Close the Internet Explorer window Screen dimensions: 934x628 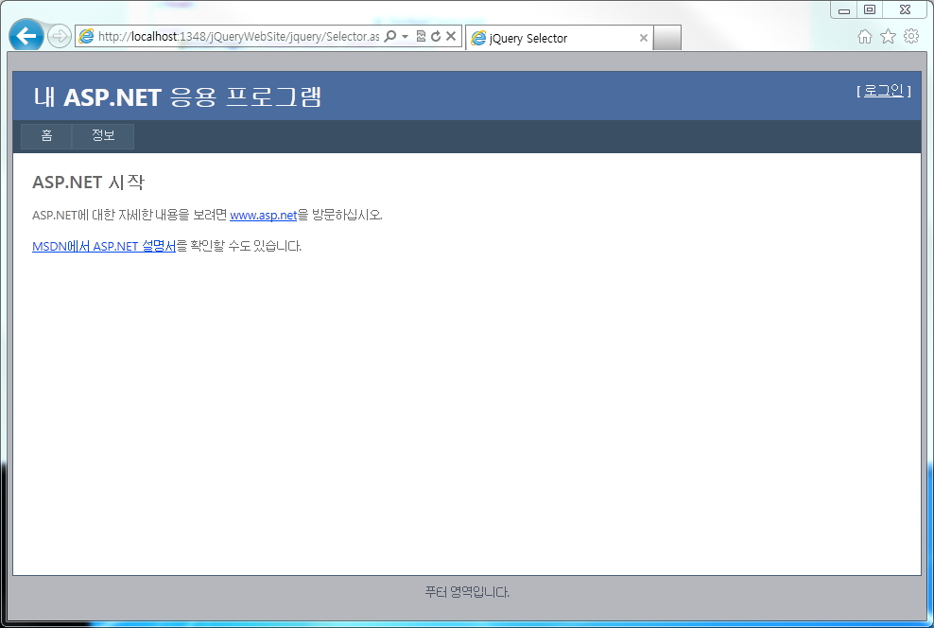tap(905, 10)
